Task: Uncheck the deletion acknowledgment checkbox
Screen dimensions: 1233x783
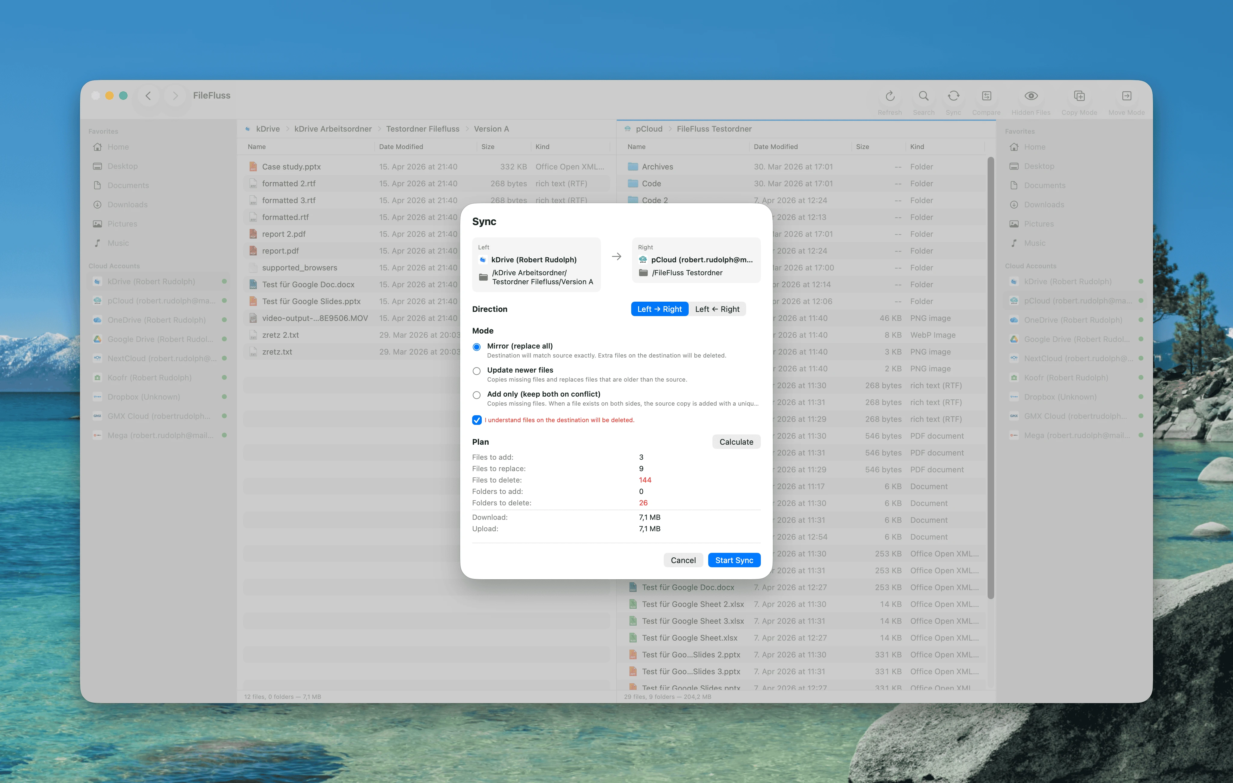Action: click(477, 420)
